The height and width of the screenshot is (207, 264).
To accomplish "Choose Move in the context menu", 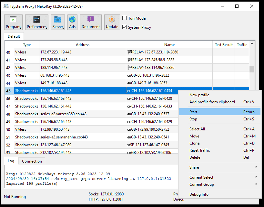I will (x=220, y=136).
